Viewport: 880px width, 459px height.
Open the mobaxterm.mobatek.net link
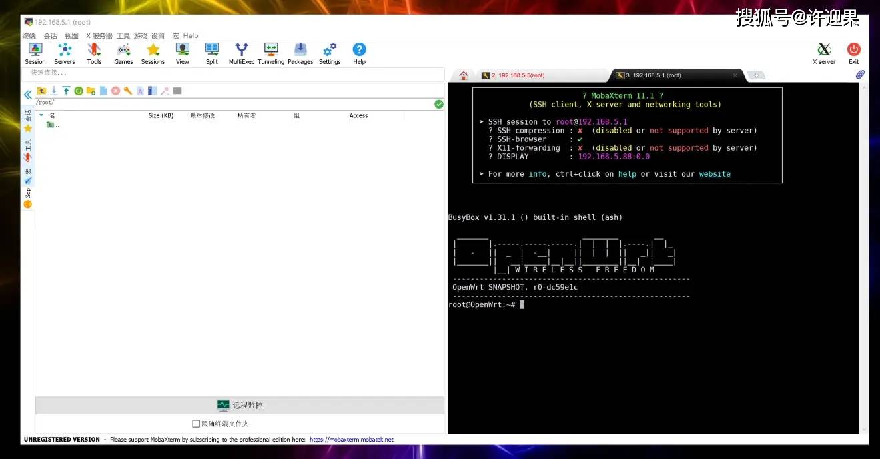point(352,440)
